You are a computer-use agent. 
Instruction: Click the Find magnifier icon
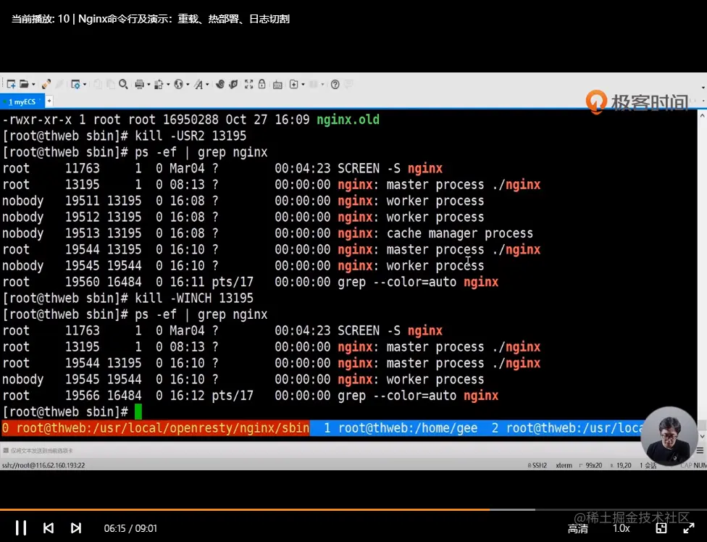click(123, 84)
